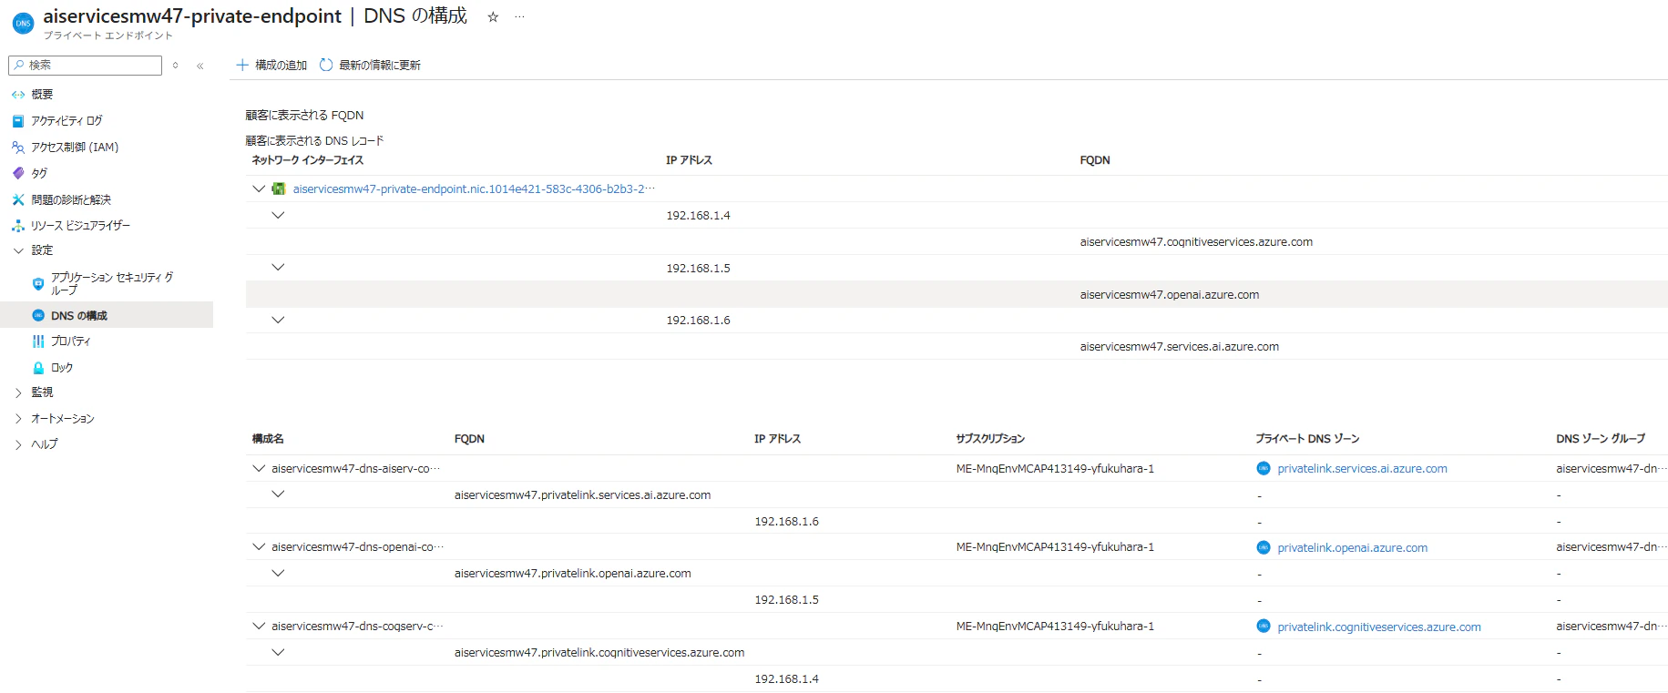Click the aiservicesmw47.cognitiveservices.azure.com FQDN cell

pos(1196,242)
